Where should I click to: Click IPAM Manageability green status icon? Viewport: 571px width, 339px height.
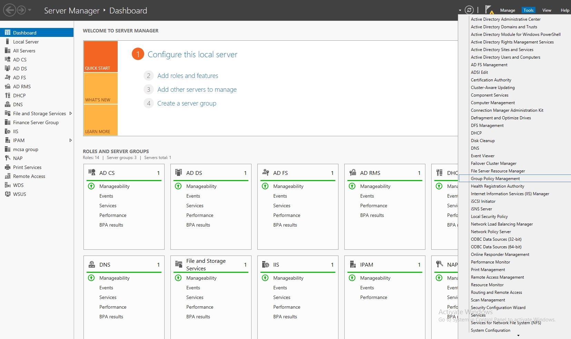[x=352, y=278]
